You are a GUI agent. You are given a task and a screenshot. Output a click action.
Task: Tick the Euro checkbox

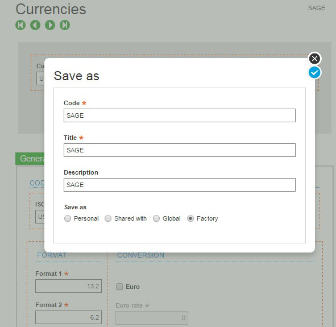tap(119, 287)
